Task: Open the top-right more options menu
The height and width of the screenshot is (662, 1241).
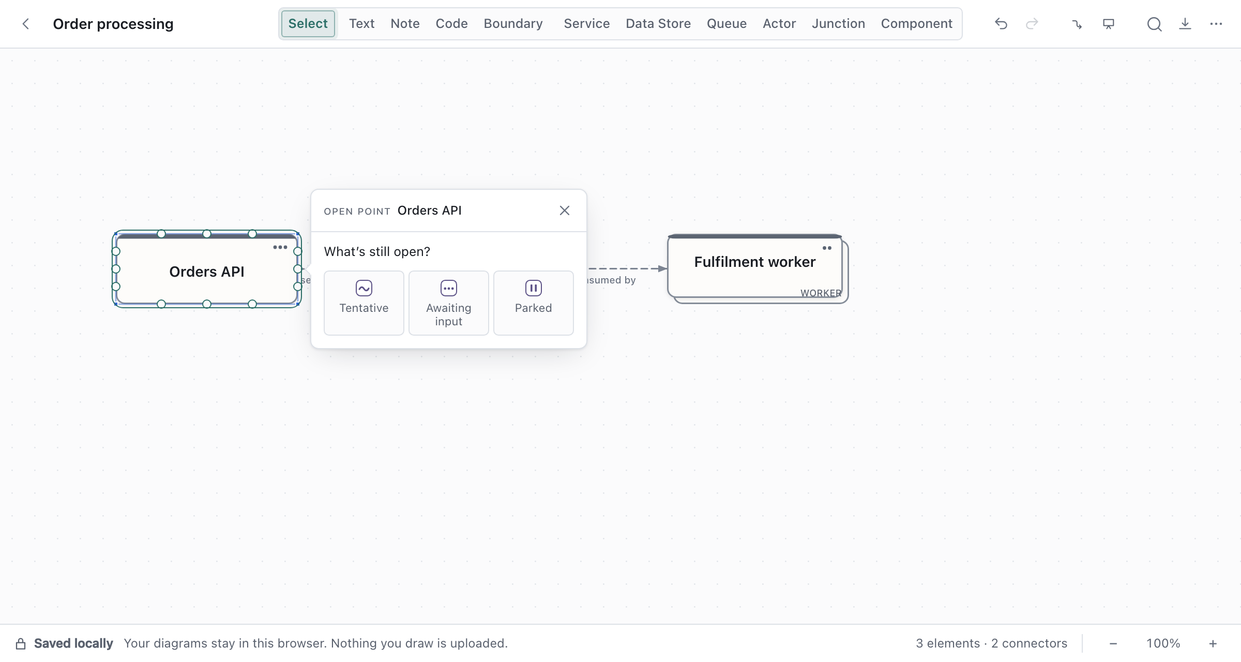Action: click(x=1216, y=24)
